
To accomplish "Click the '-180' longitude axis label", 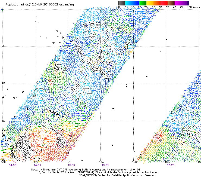I will point(3,162).
